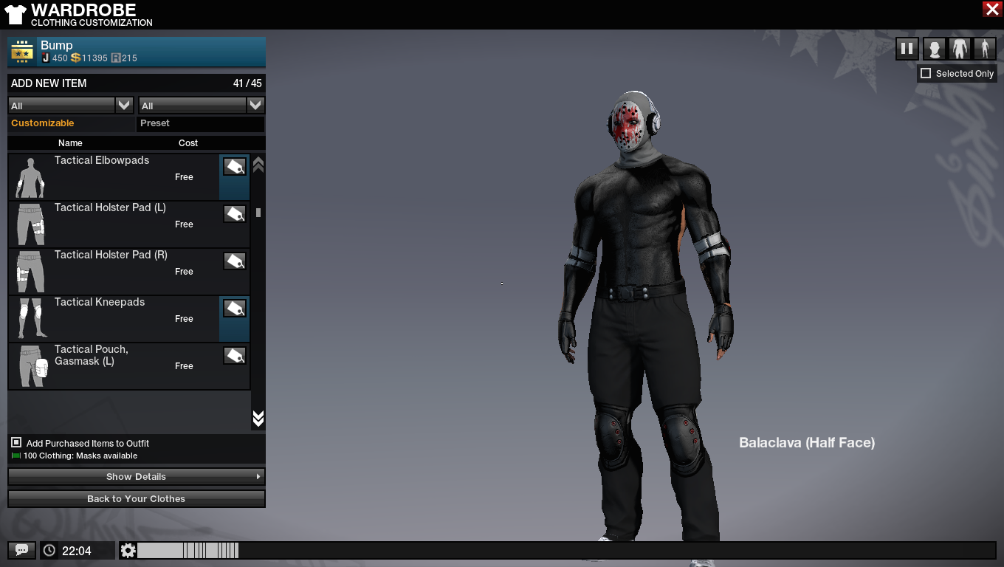Click the price tag icon for Tactical Elbowpads
Screen dimensions: 1004x567
pos(235,167)
